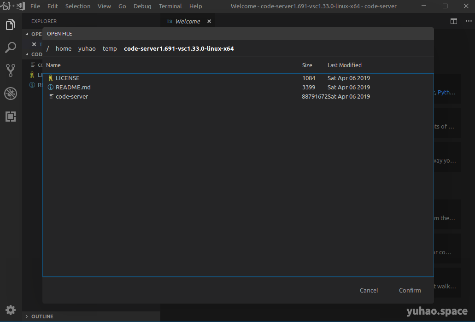Open the Extensions view

tap(11, 117)
